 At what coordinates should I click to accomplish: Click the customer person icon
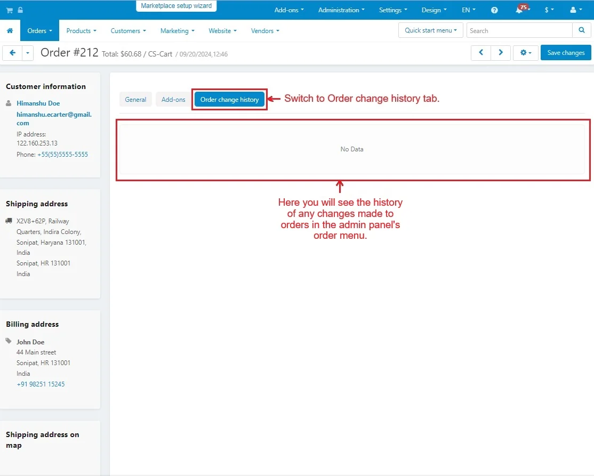[x=9, y=103]
